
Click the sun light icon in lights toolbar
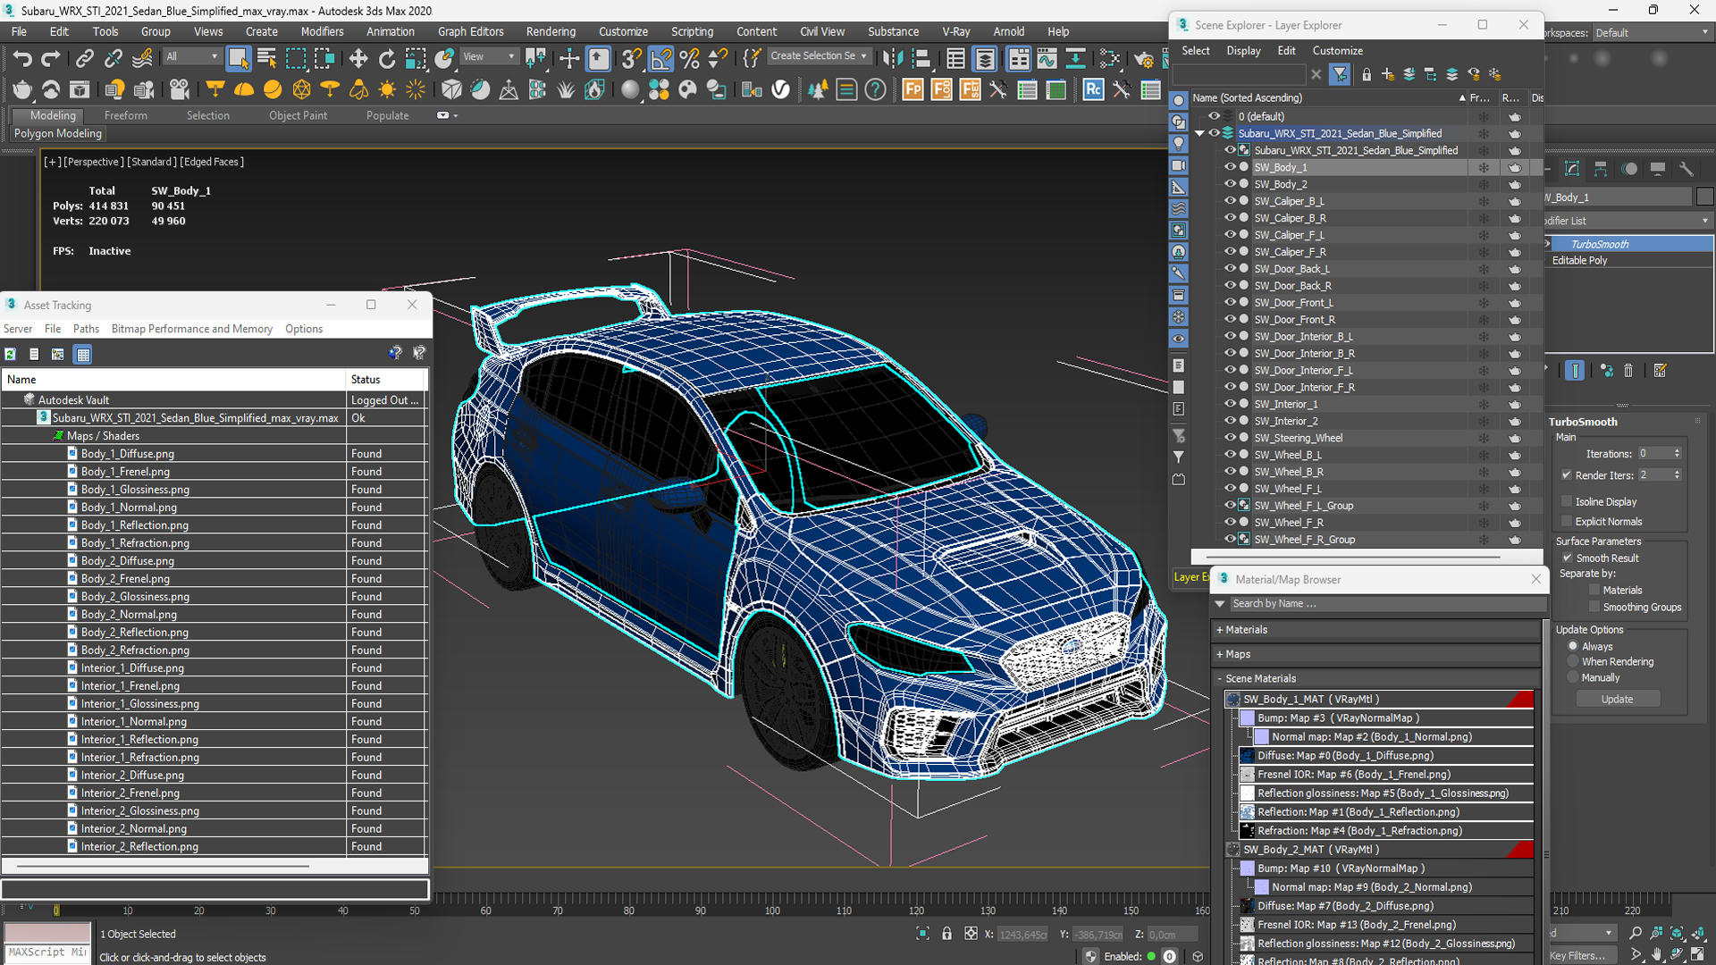tap(387, 89)
